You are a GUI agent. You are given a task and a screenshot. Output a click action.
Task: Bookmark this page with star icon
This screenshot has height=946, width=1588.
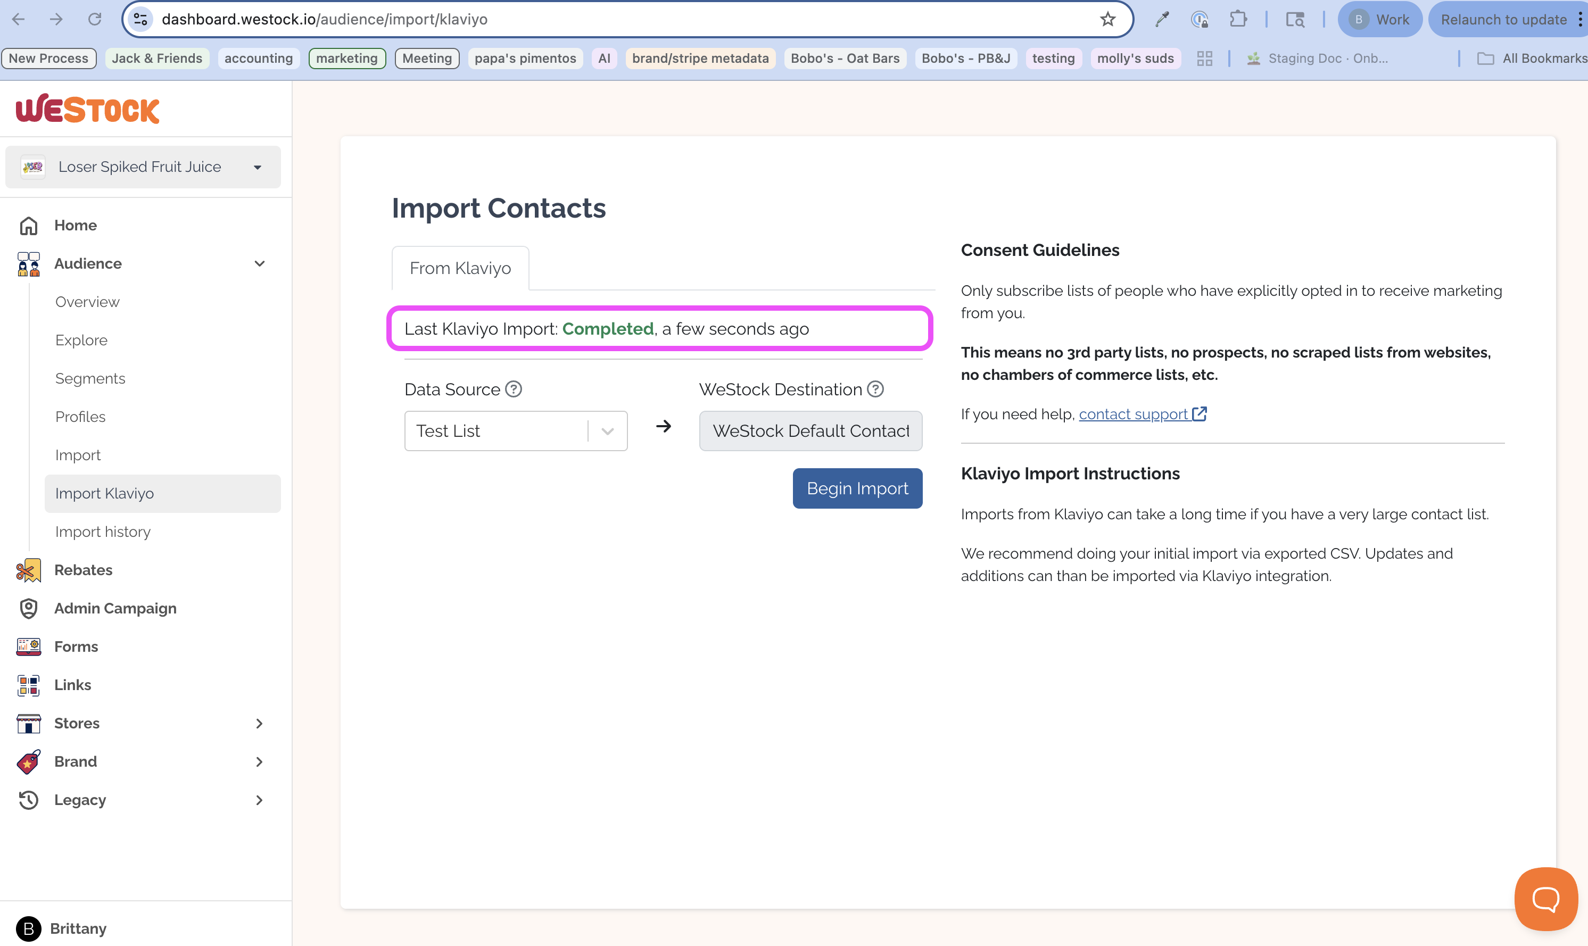point(1108,19)
